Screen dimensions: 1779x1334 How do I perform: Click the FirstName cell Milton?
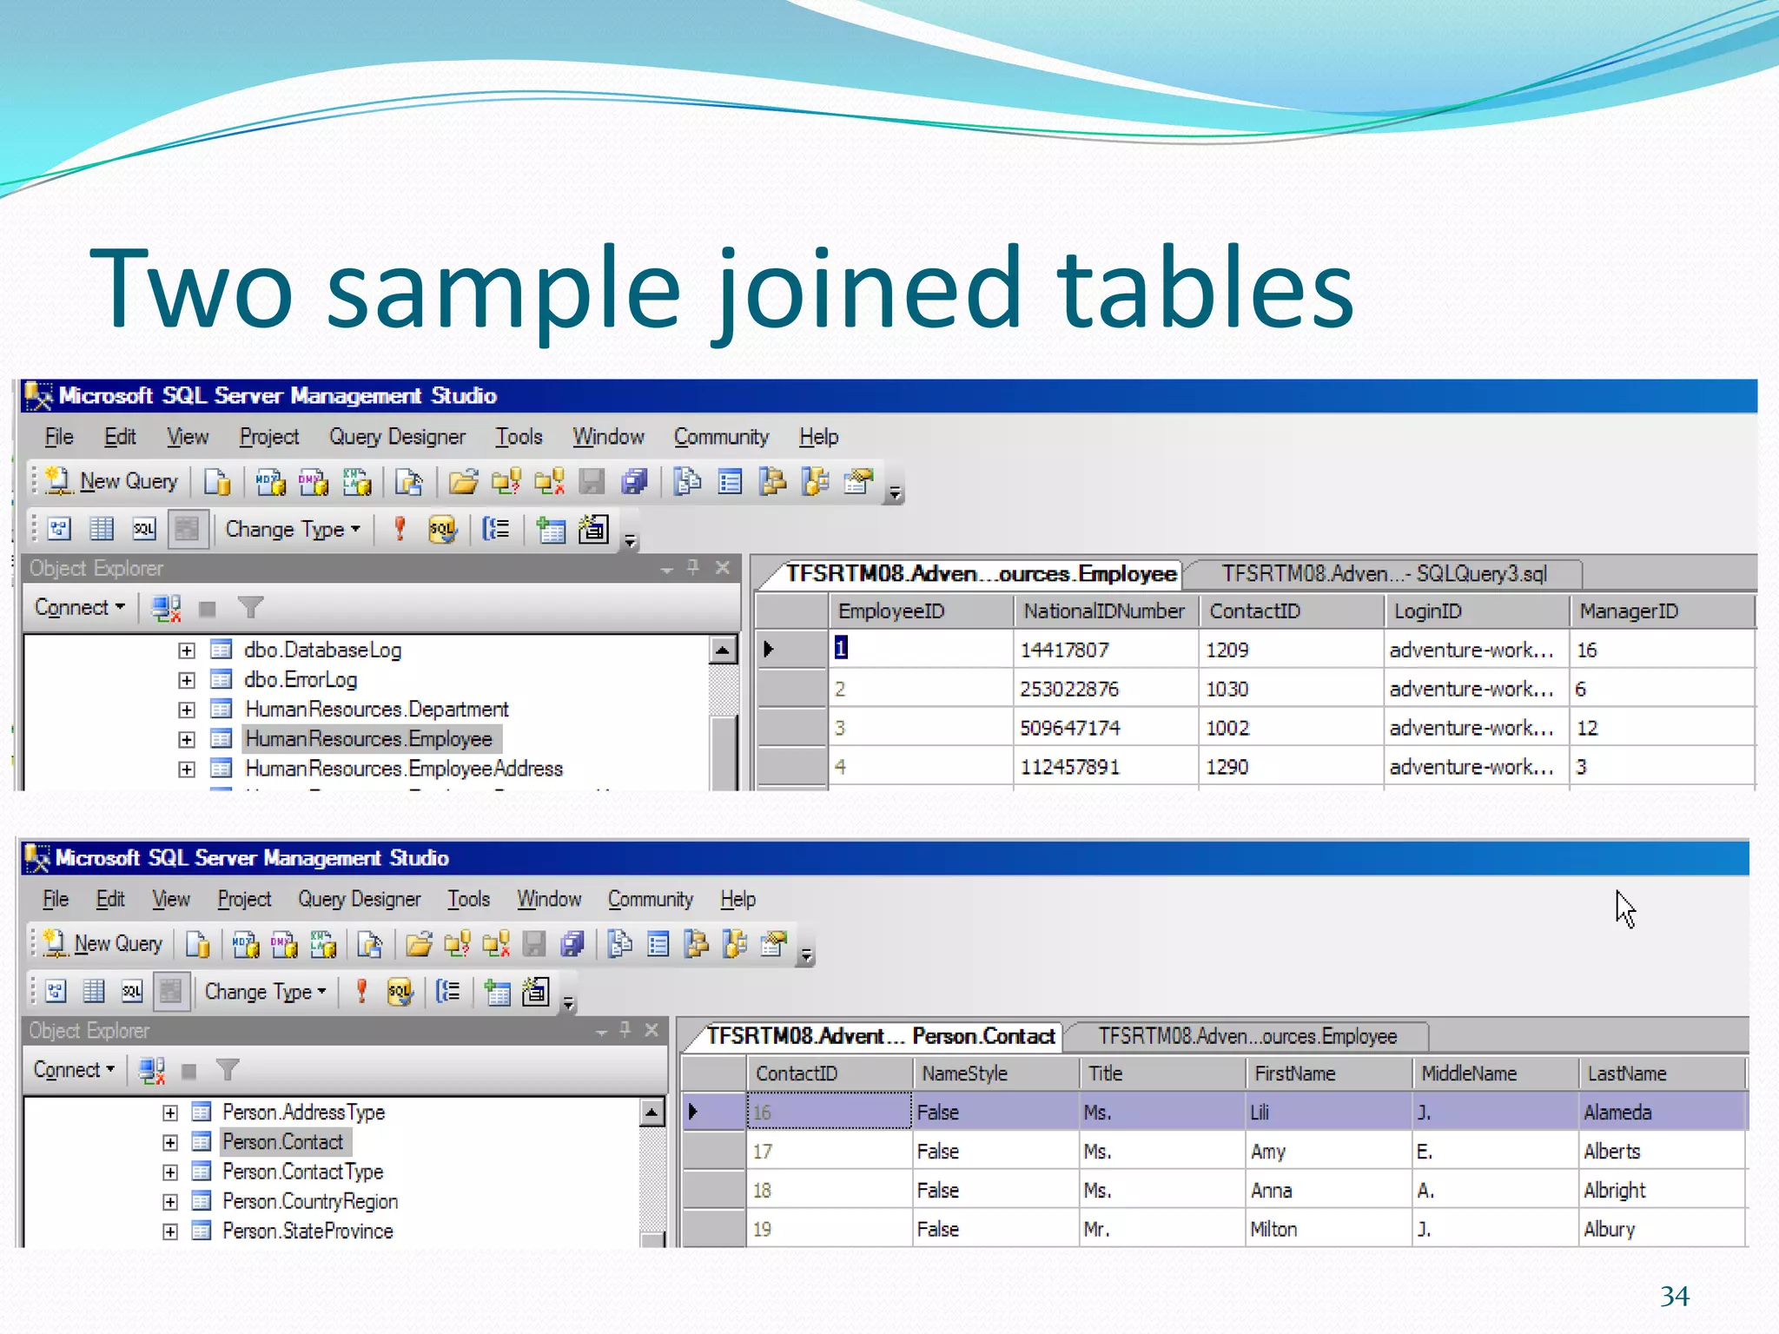(x=1329, y=1230)
